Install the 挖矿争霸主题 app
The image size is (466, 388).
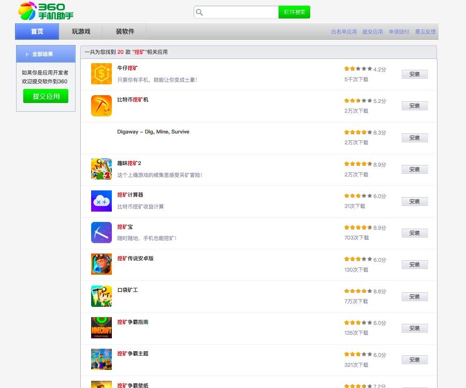pos(415,360)
